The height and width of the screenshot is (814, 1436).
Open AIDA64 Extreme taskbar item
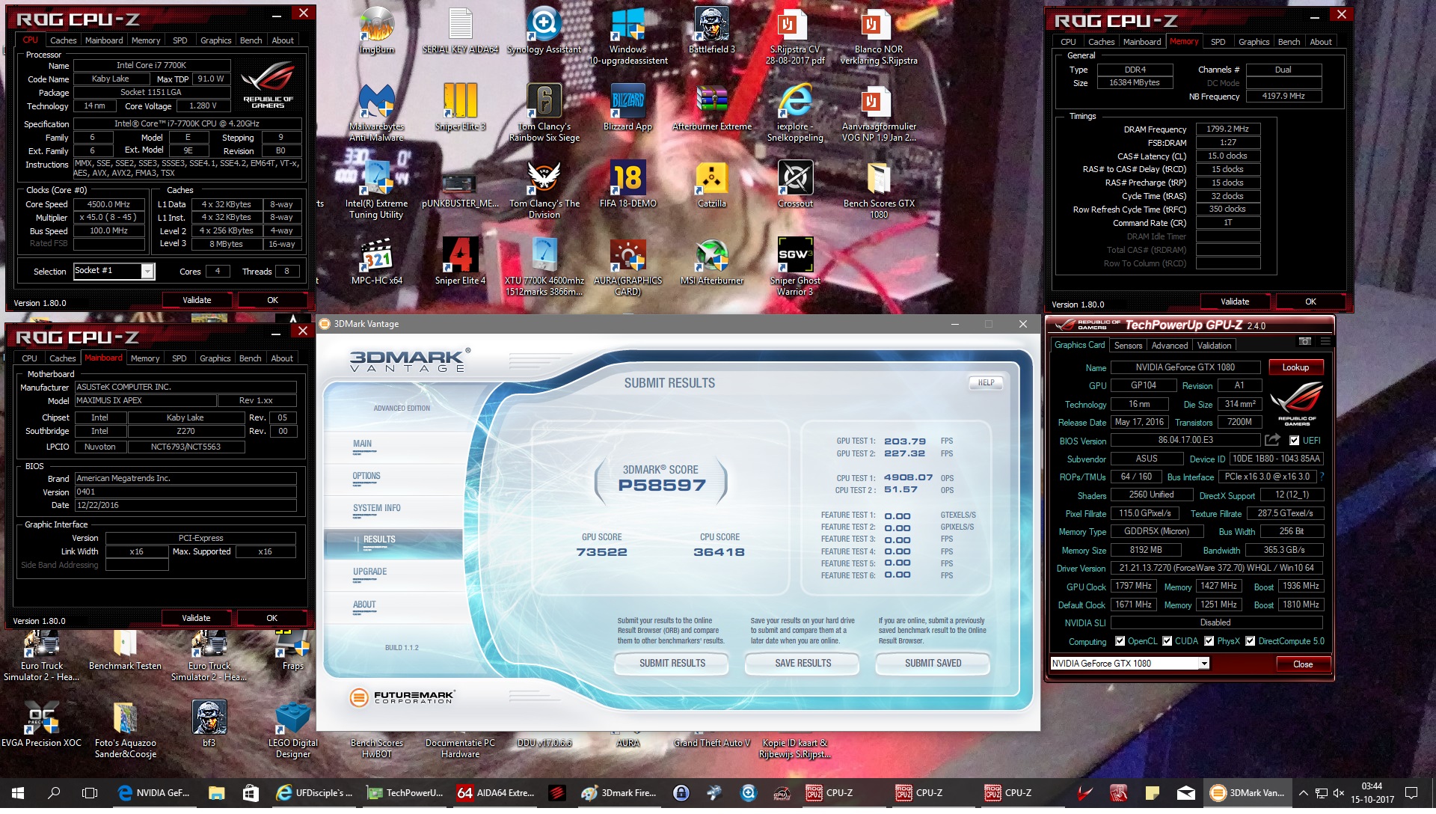coord(497,792)
